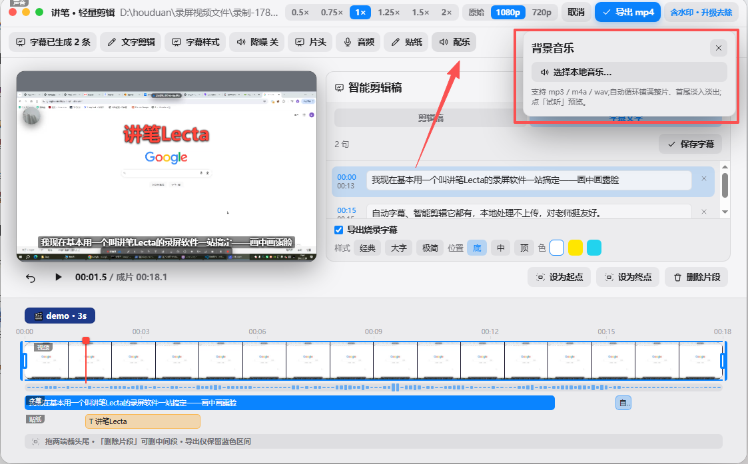Open the 配乐 background music tool

click(454, 42)
